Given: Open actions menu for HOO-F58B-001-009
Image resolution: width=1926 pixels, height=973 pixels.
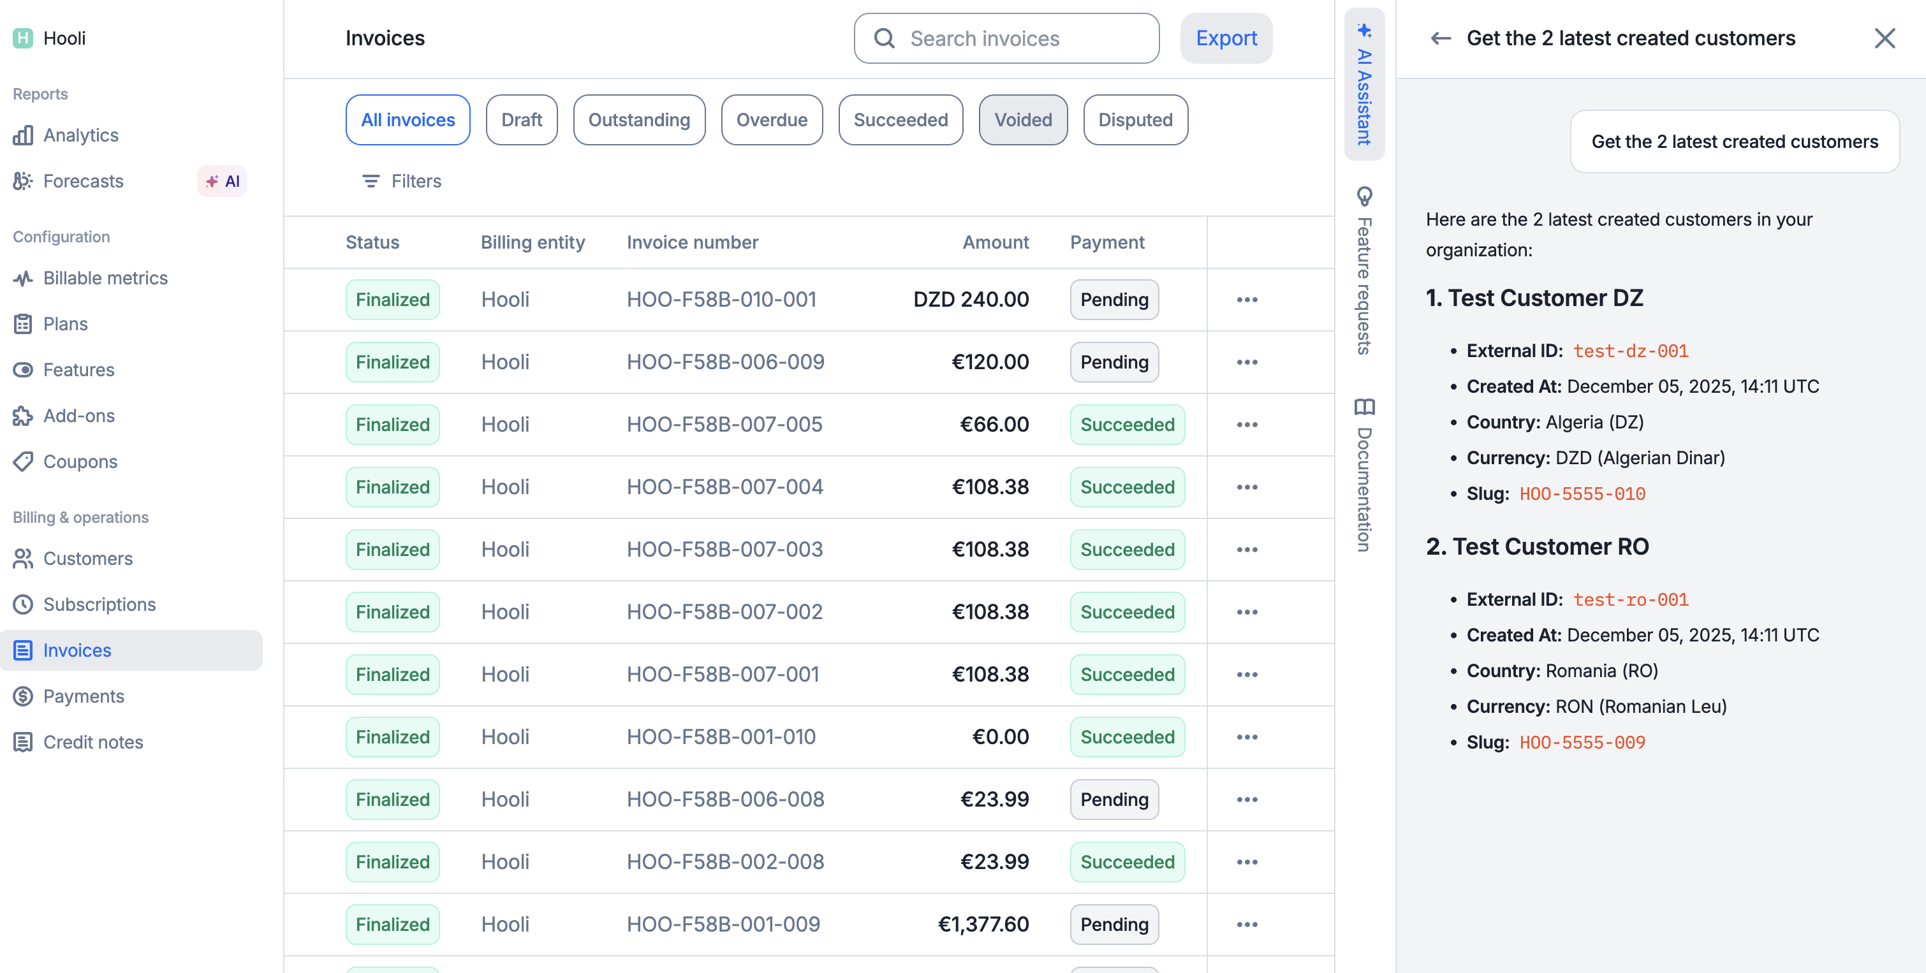Looking at the screenshot, I should tap(1246, 925).
